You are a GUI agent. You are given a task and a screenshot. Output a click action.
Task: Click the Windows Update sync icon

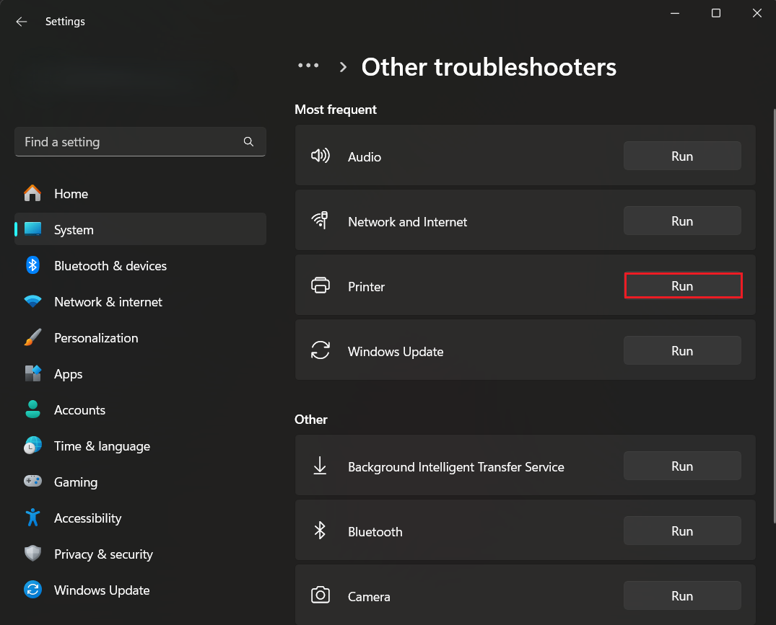click(x=321, y=350)
